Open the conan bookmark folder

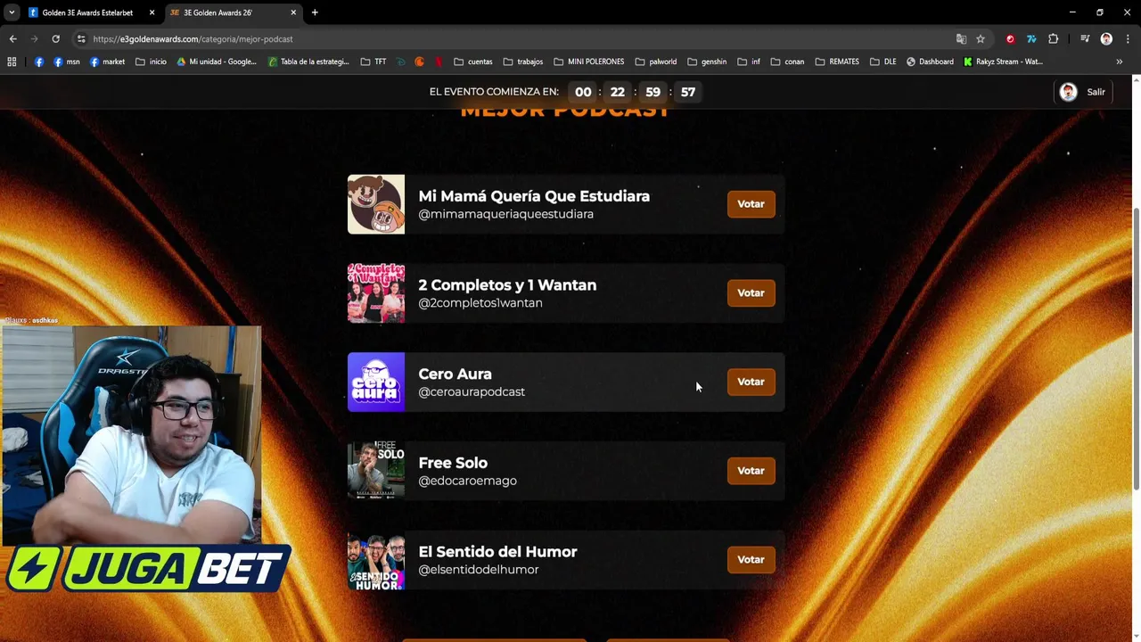pos(787,62)
